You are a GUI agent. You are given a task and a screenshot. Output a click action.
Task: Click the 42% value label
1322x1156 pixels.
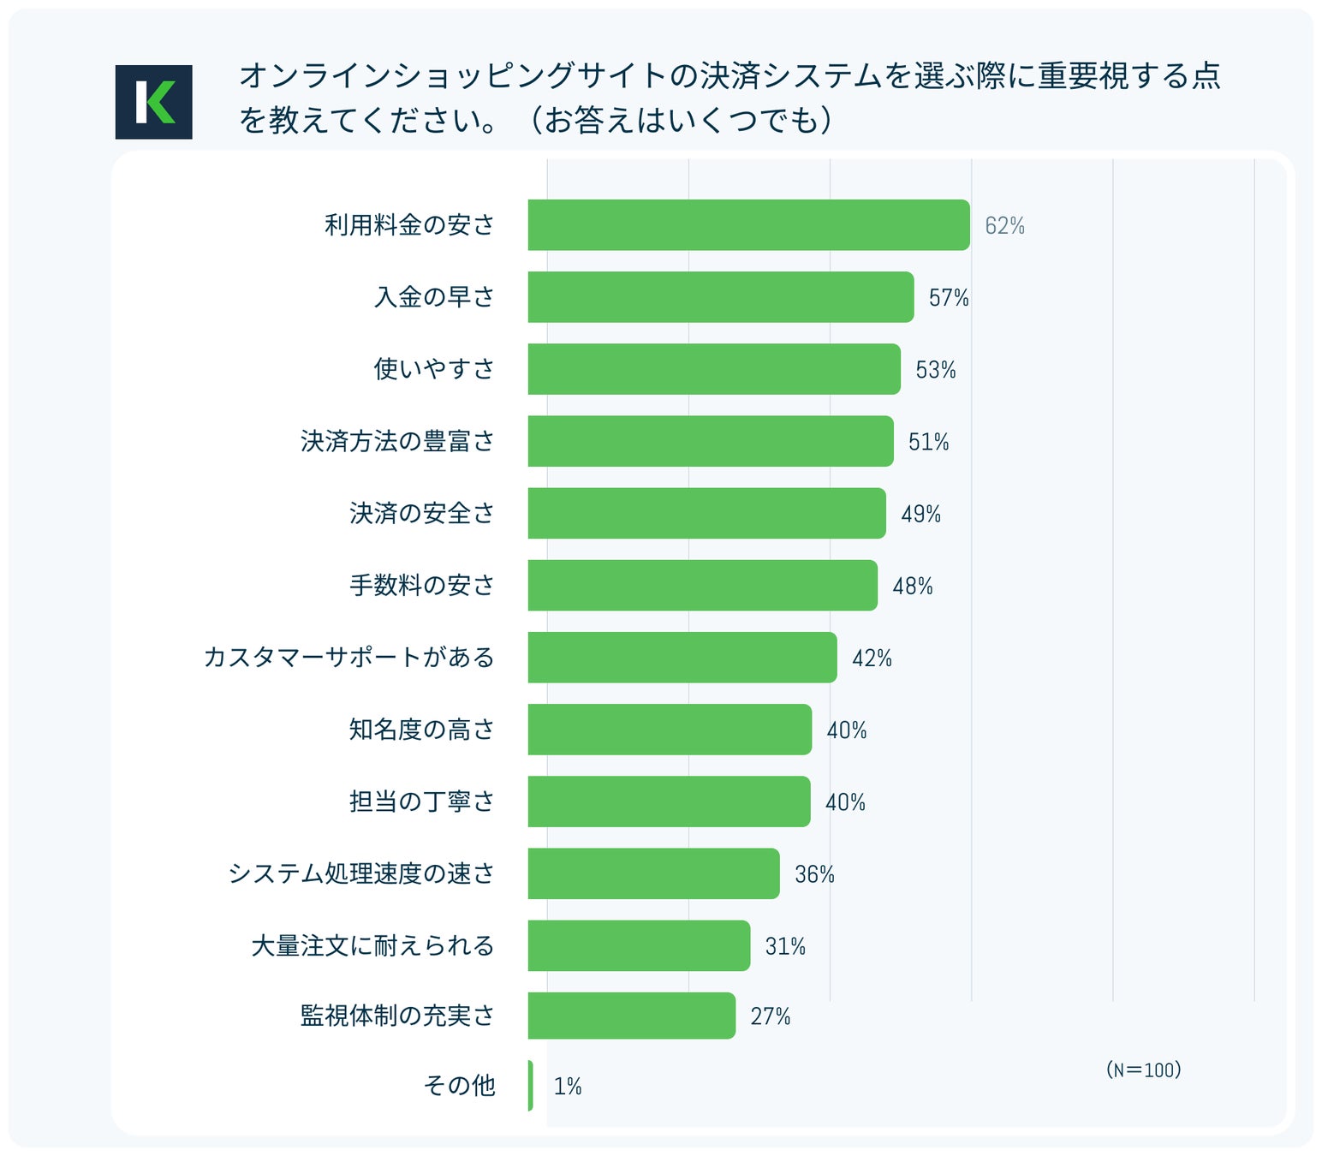pos(872,658)
